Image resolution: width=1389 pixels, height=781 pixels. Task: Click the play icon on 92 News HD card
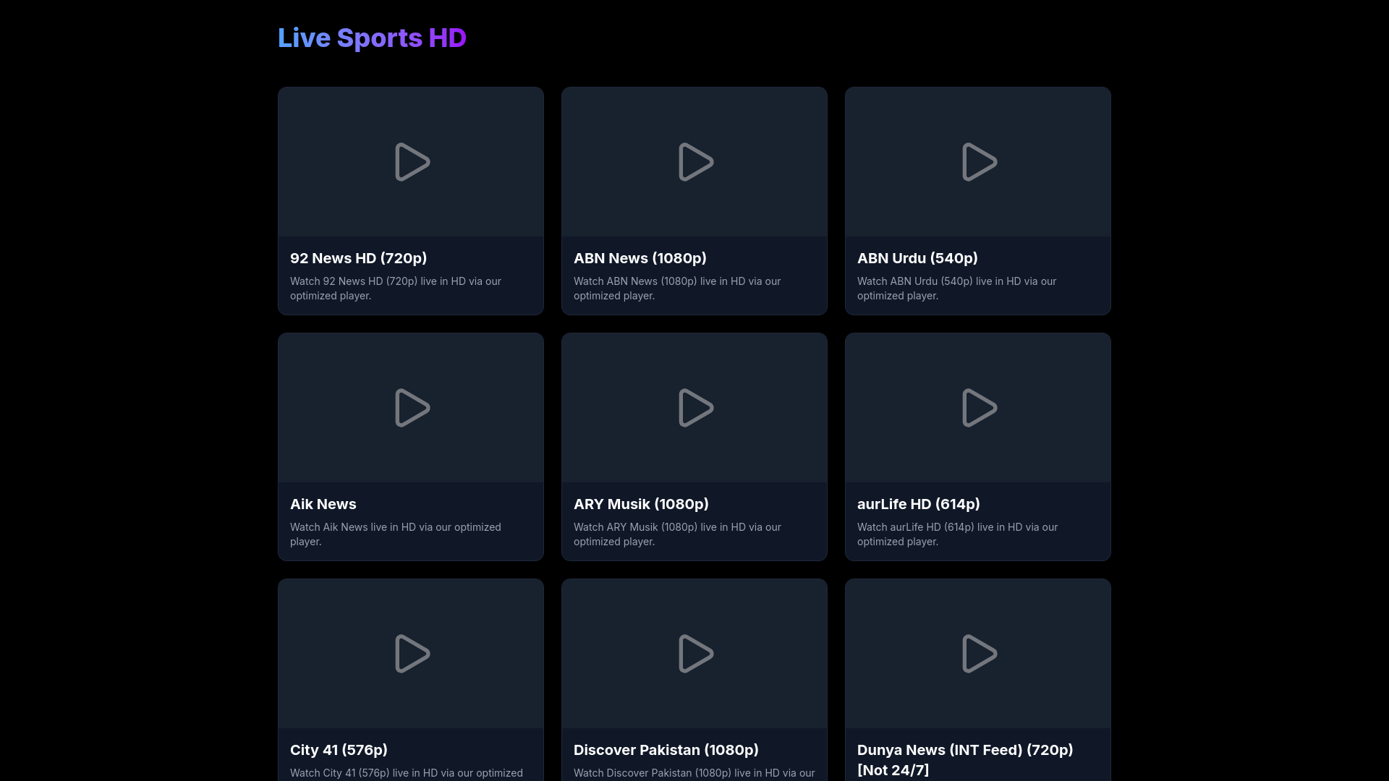(x=412, y=162)
